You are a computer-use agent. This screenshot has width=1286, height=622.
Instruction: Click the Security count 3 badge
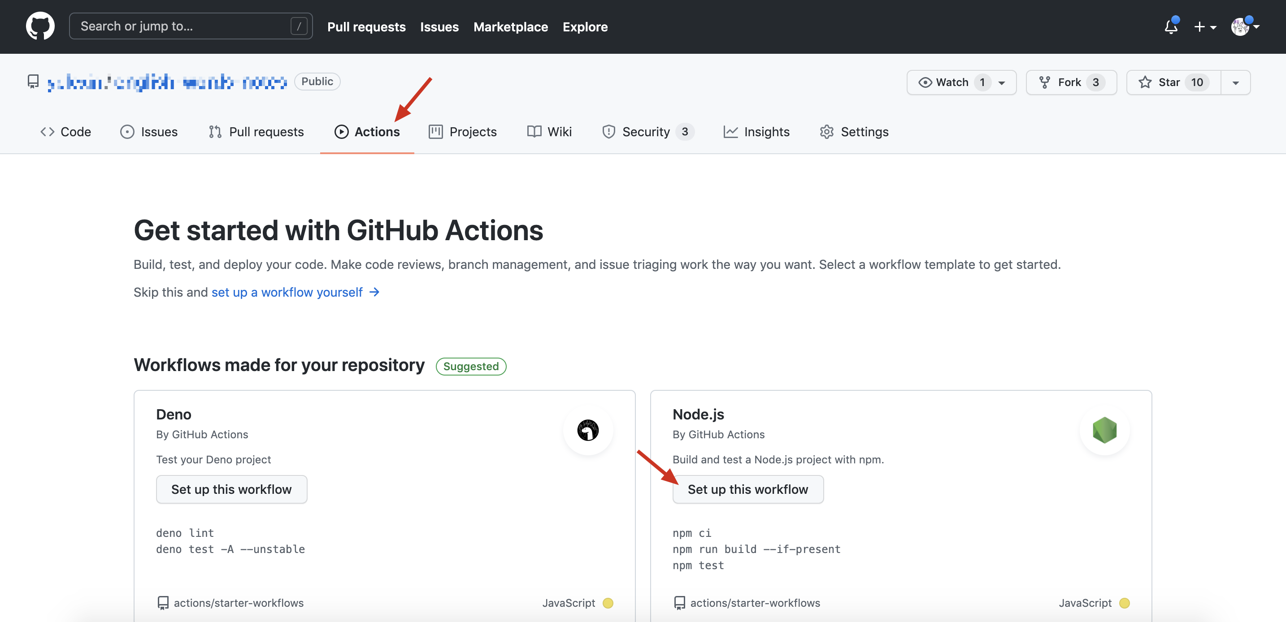coord(685,132)
